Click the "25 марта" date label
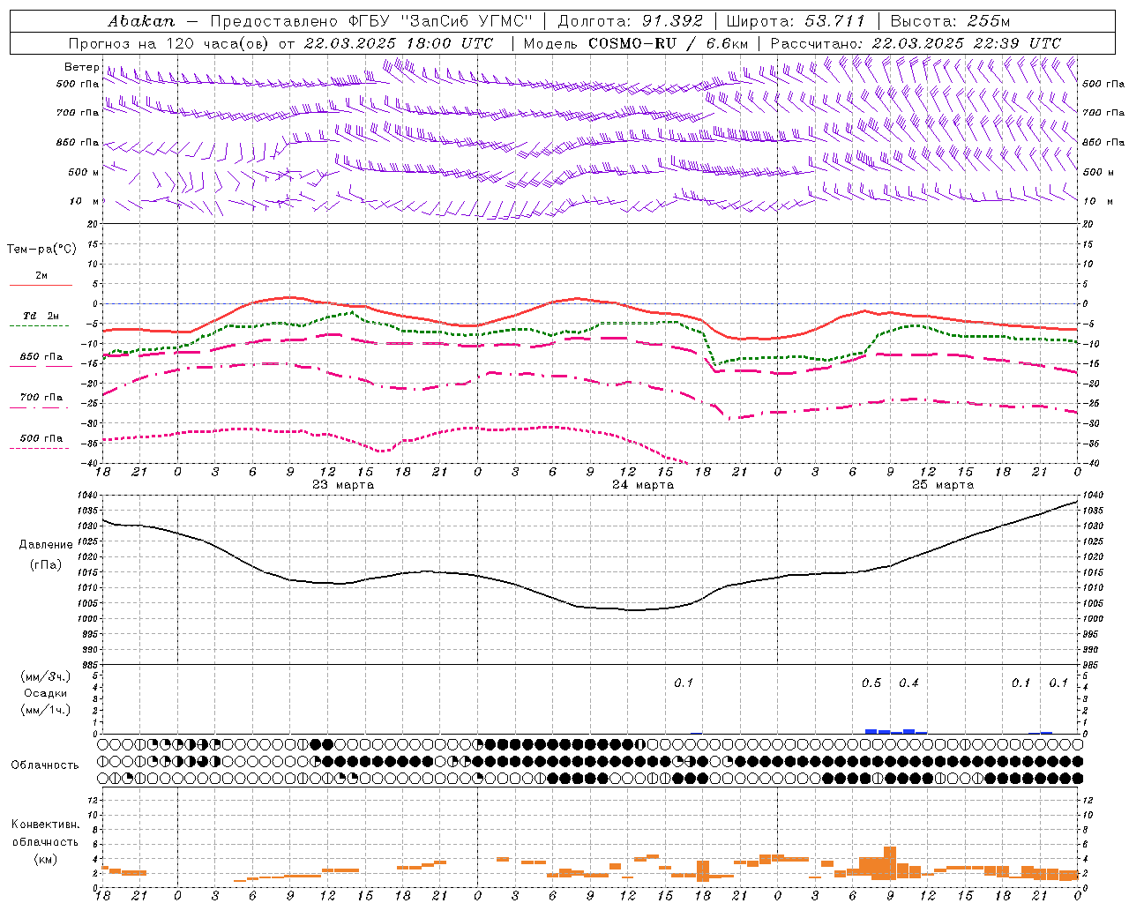The width and height of the screenshot is (1129, 903). [943, 485]
